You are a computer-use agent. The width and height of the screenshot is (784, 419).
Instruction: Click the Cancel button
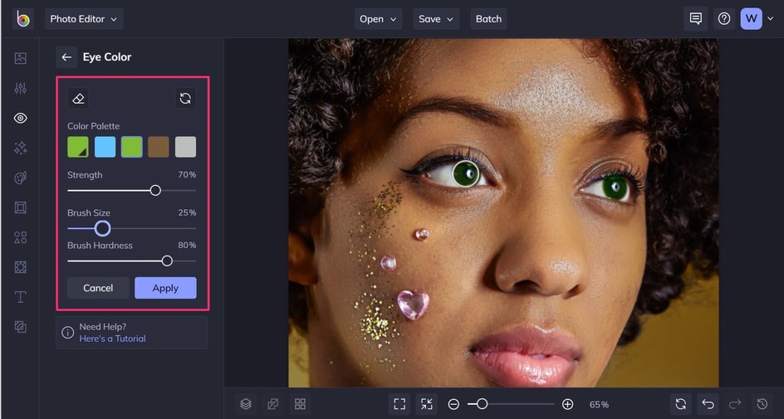(98, 288)
